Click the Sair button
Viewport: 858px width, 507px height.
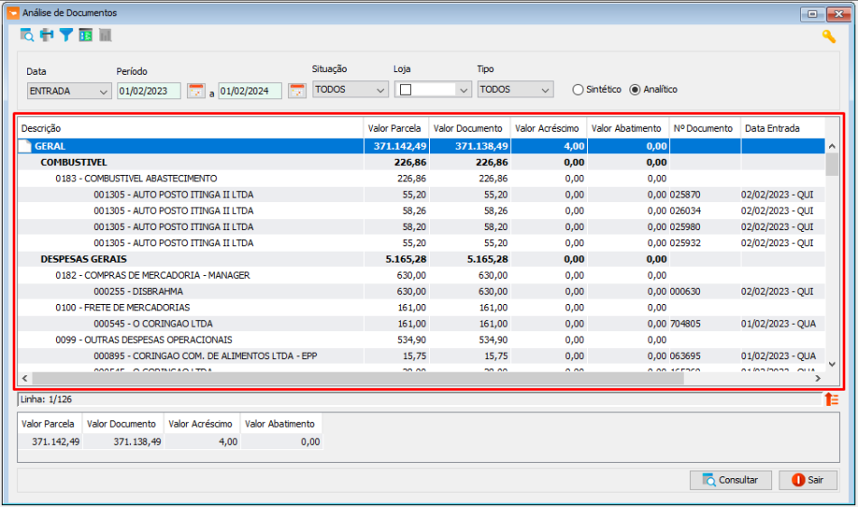(x=807, y=480)
